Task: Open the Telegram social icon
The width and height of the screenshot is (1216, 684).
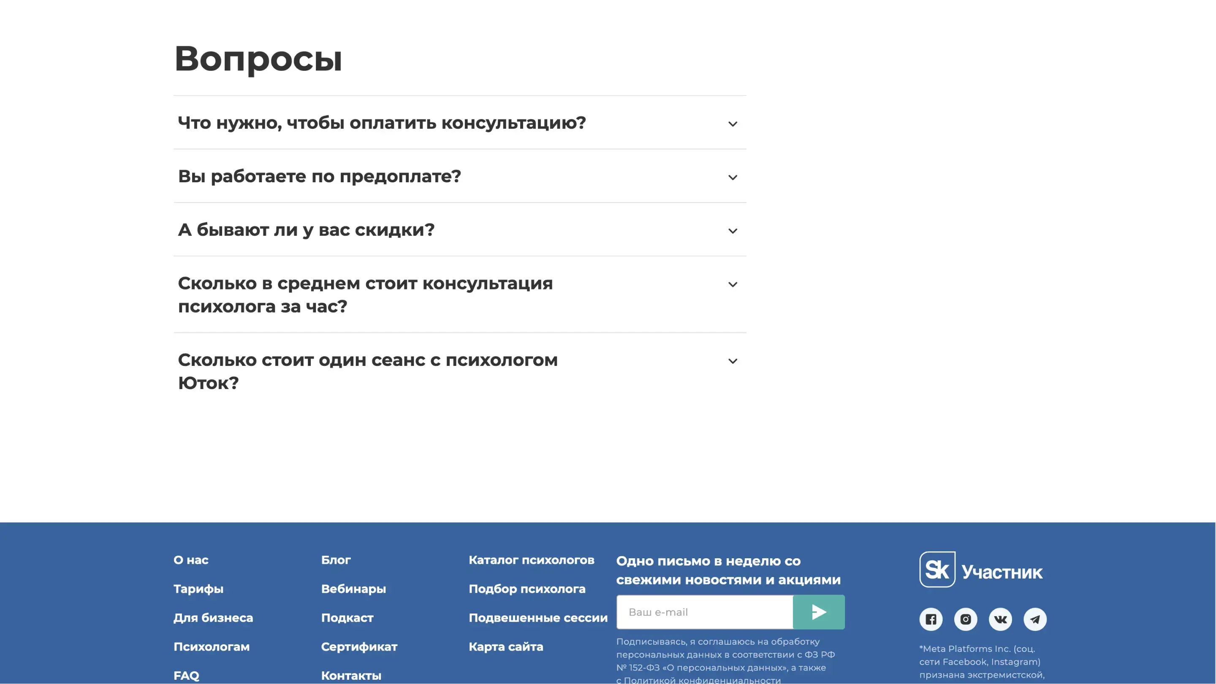Action: point(1035,619)
